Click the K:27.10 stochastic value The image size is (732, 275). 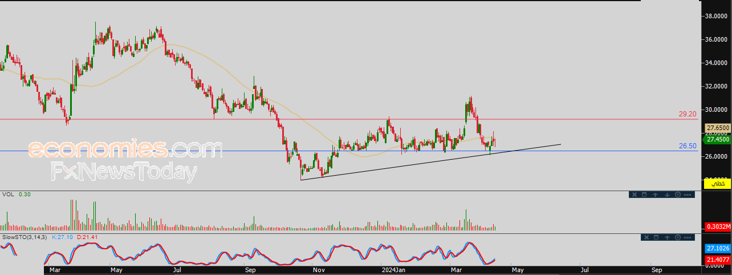(x=62, y=237)
